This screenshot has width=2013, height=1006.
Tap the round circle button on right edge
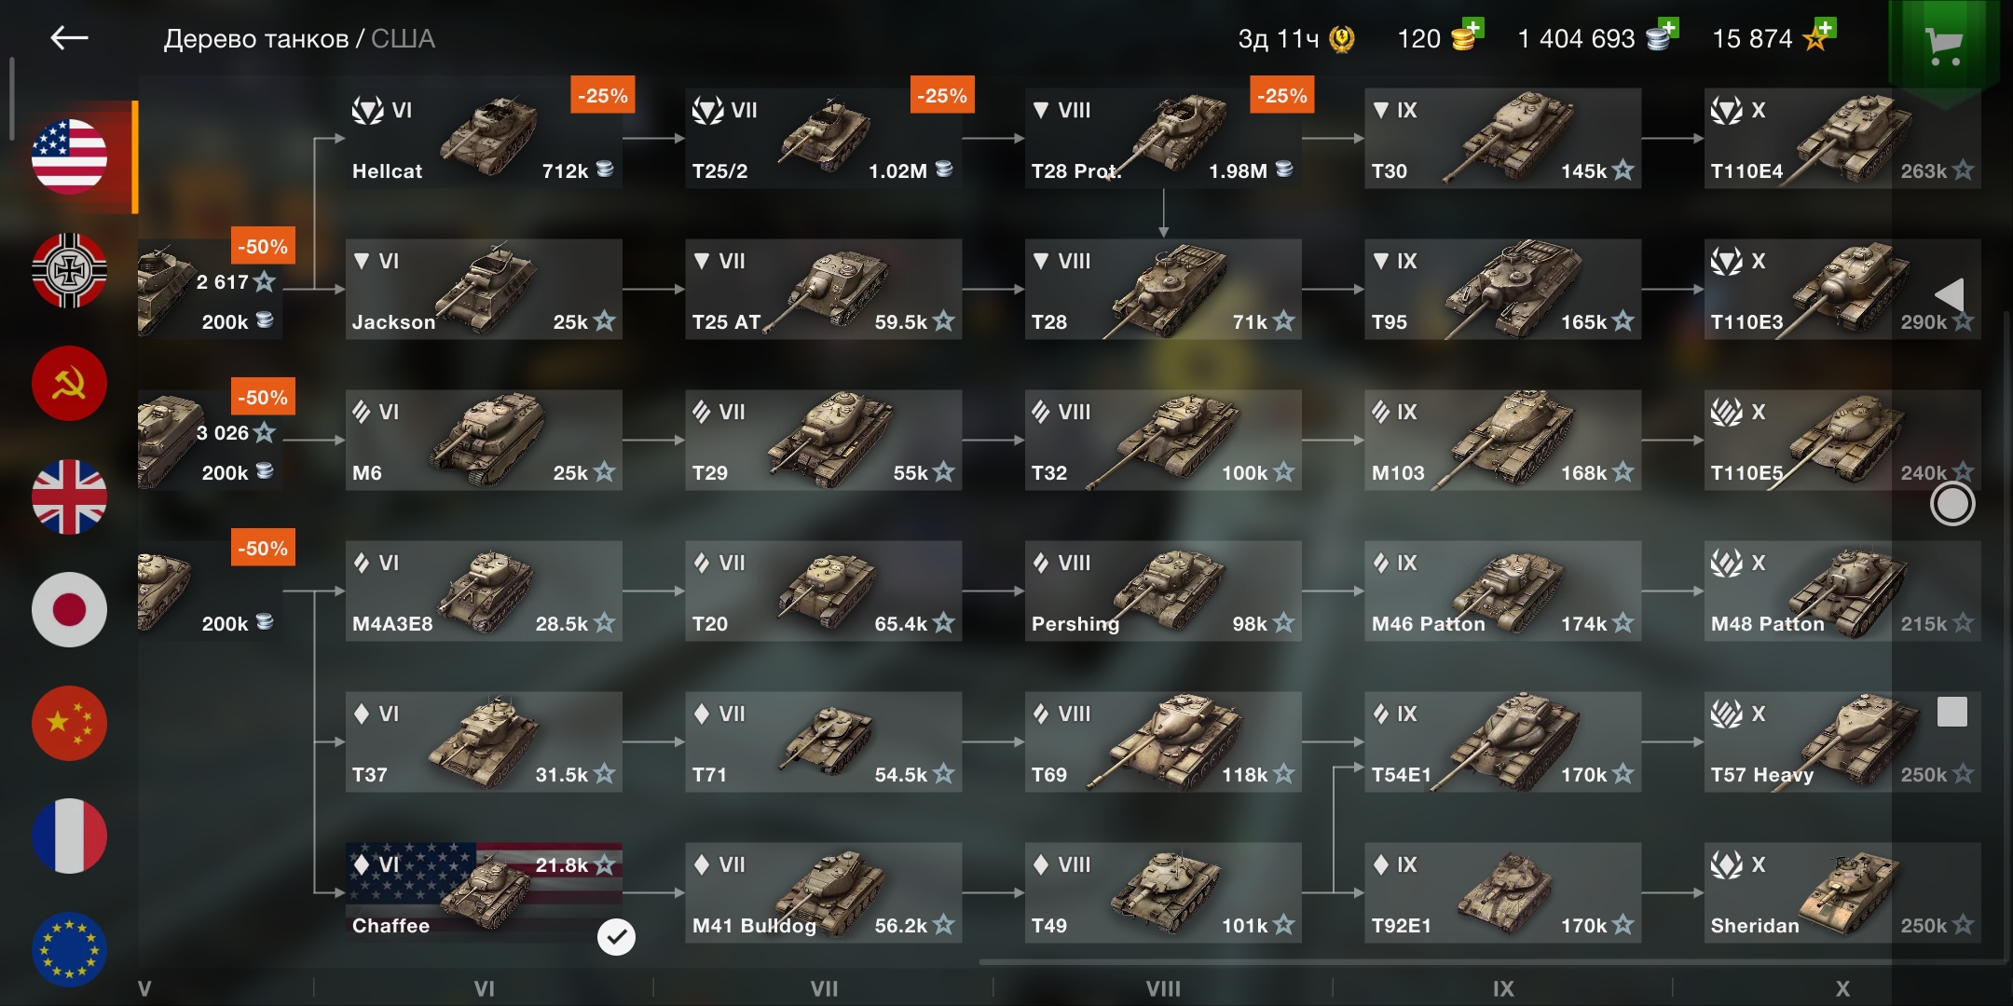pyautogui.click(x=1952, y=504)
